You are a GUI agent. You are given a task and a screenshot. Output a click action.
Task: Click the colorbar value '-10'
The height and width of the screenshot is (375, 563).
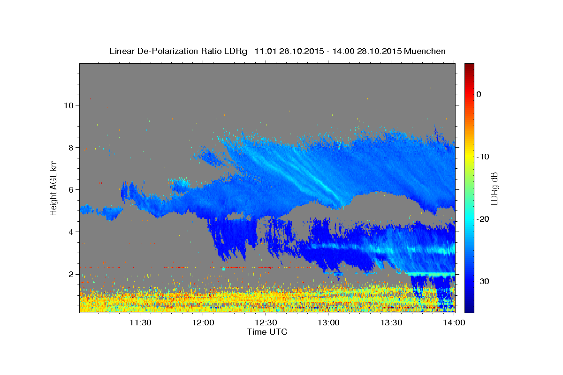483,157
